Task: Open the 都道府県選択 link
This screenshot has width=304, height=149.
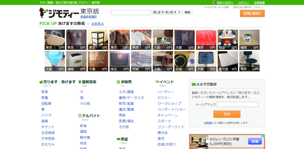Action: [89, 17]
